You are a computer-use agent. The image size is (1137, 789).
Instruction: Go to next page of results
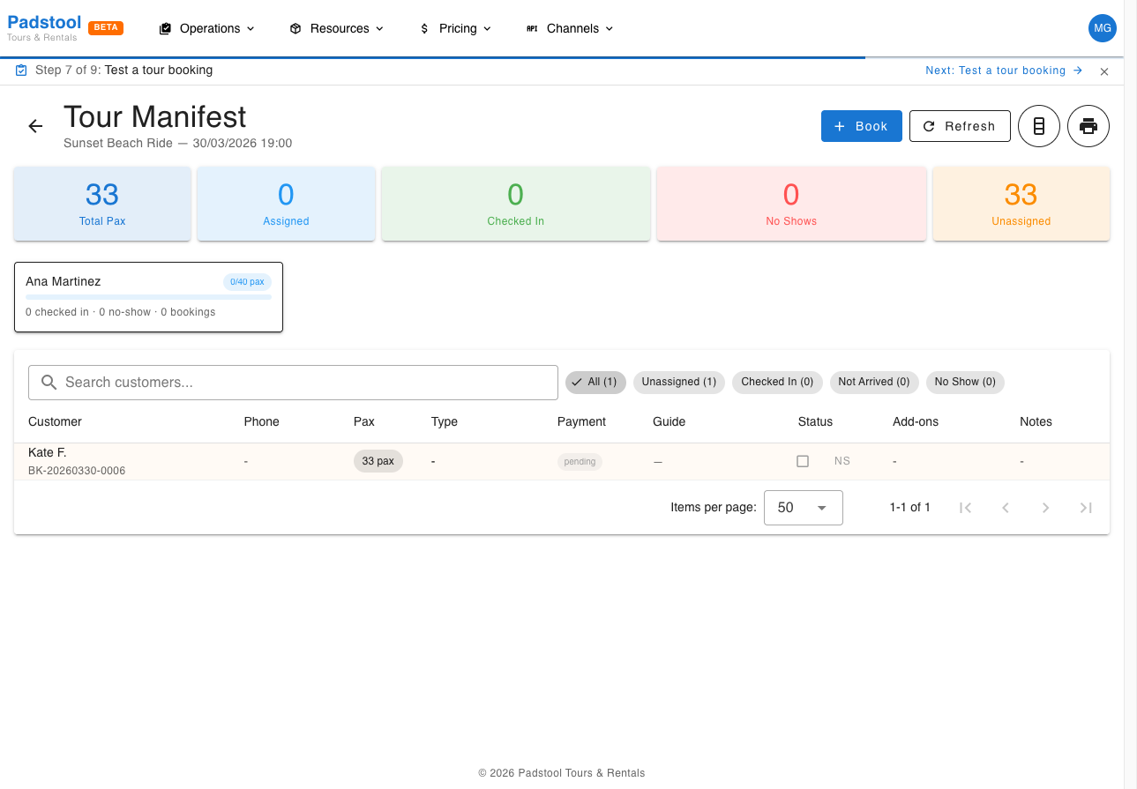tap(1045, 508)
